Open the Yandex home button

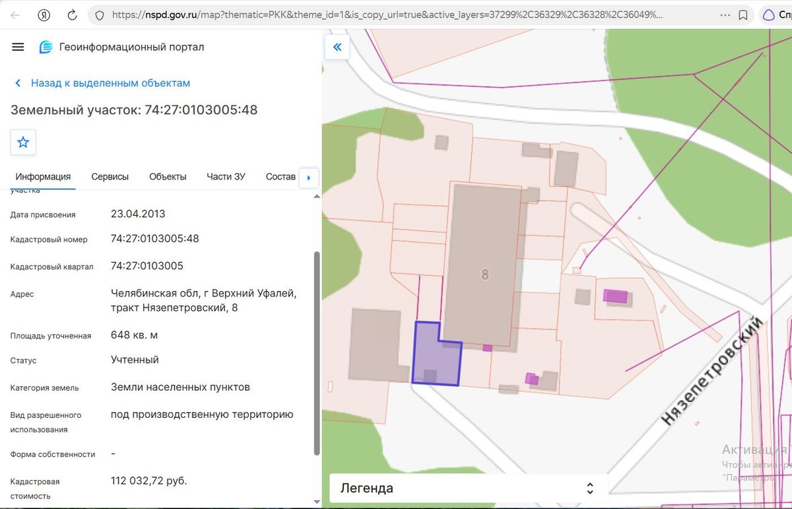click(44, 15)
